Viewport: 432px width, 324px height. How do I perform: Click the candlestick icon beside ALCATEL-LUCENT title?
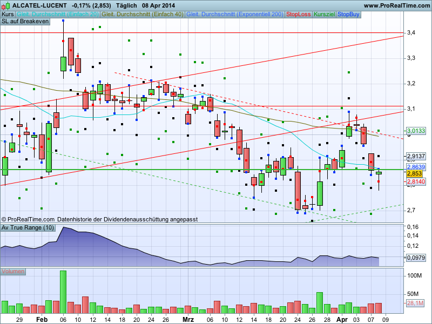6,5
